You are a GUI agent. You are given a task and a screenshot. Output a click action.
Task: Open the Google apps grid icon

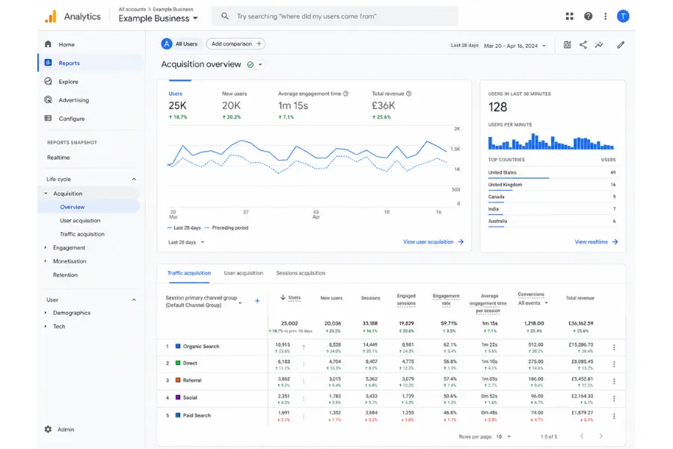[569, 16]
